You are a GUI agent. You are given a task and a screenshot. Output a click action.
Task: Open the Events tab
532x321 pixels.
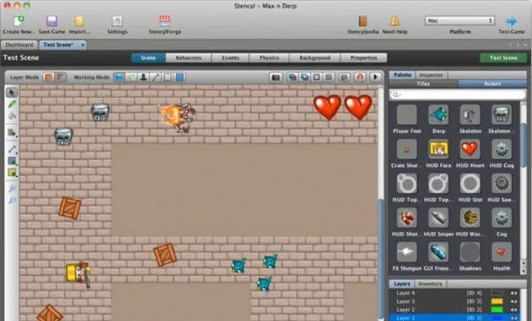231,58
